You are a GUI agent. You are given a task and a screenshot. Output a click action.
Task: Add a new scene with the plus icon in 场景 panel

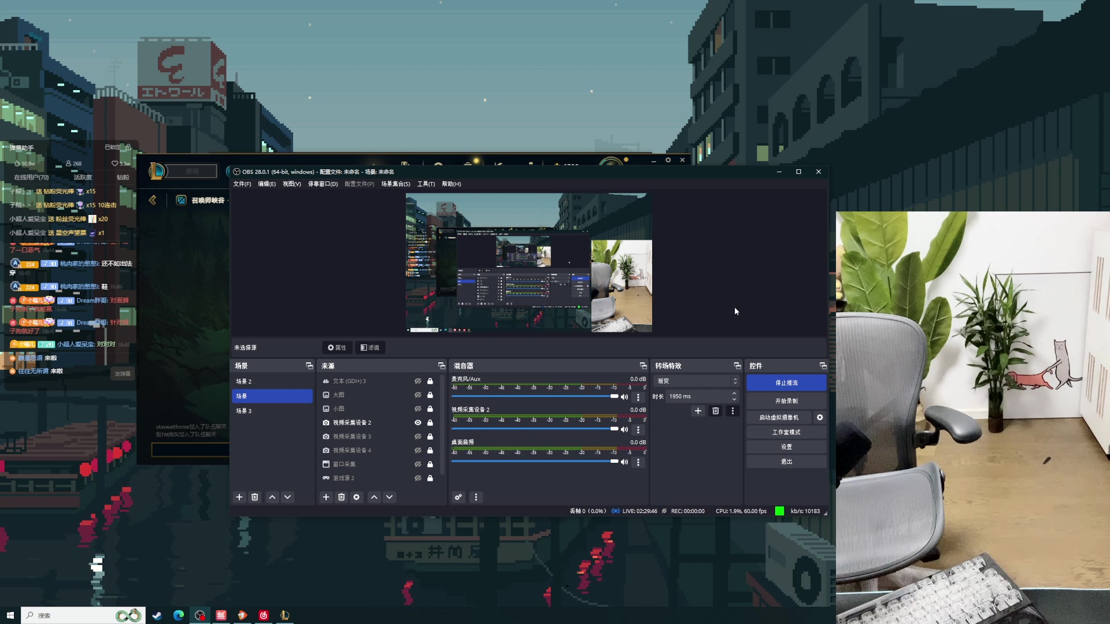tap(239, 497)
